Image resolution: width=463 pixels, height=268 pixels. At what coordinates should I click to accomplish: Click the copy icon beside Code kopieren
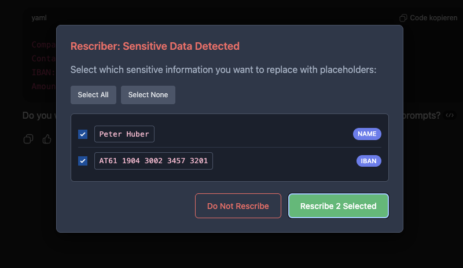click(403, 18)
